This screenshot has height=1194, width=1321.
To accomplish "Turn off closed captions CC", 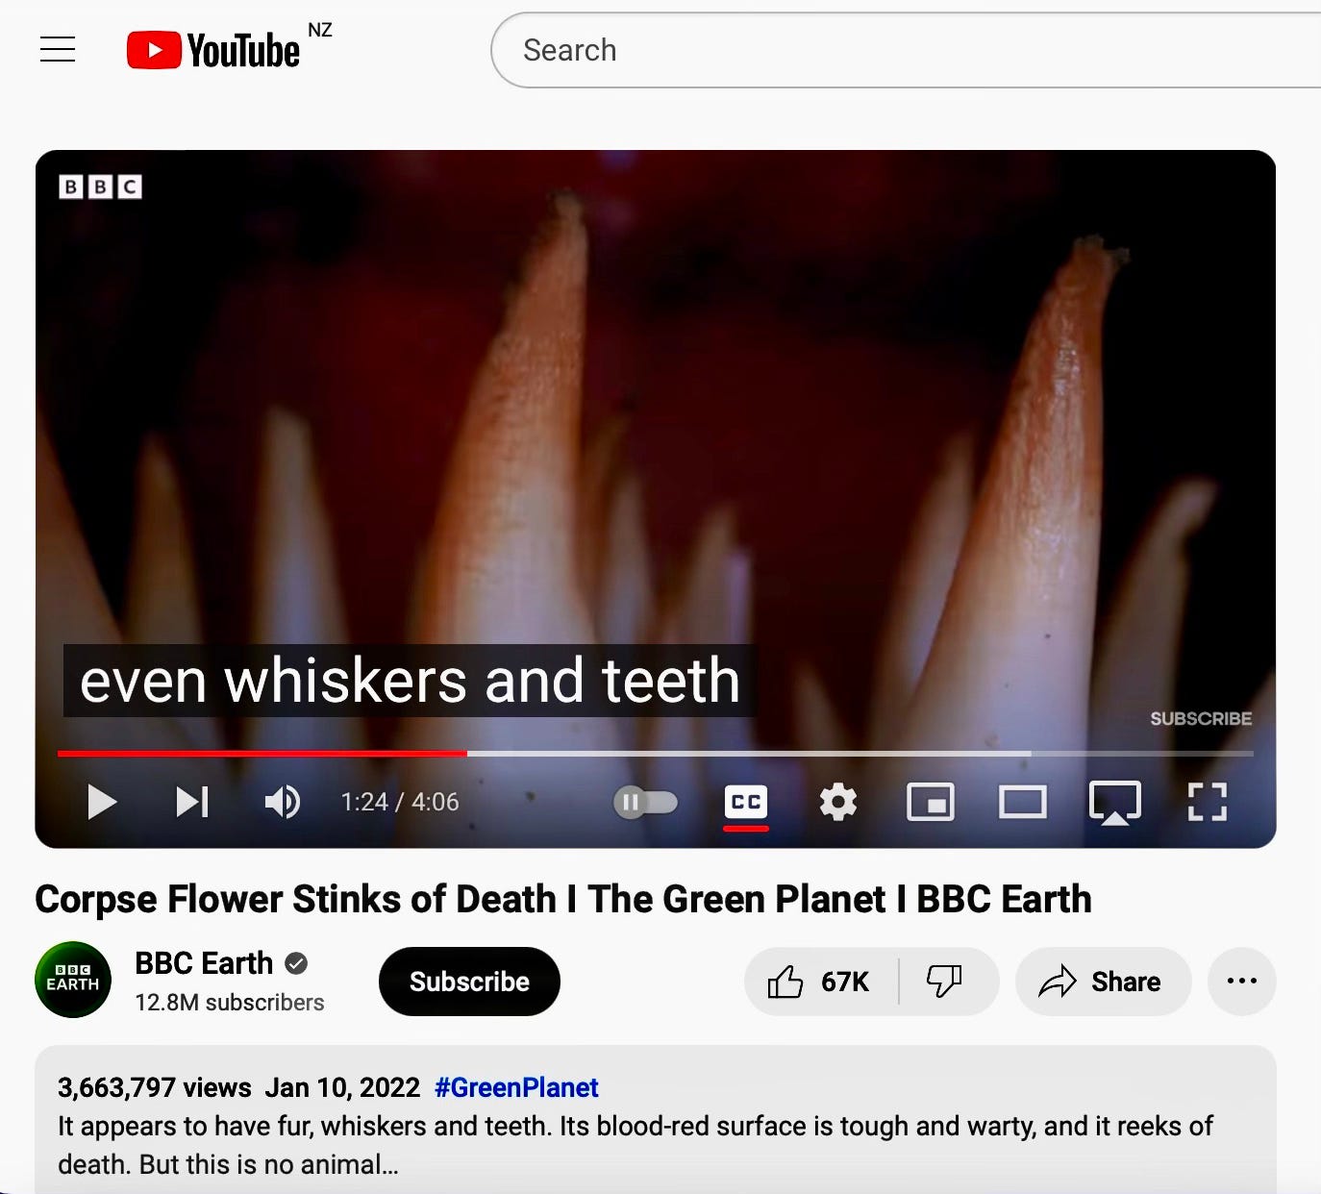I will pyautogui.click(x=746, y=802).
